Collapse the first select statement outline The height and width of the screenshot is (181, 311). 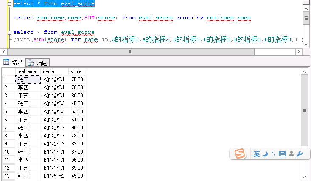click(9, 4)
